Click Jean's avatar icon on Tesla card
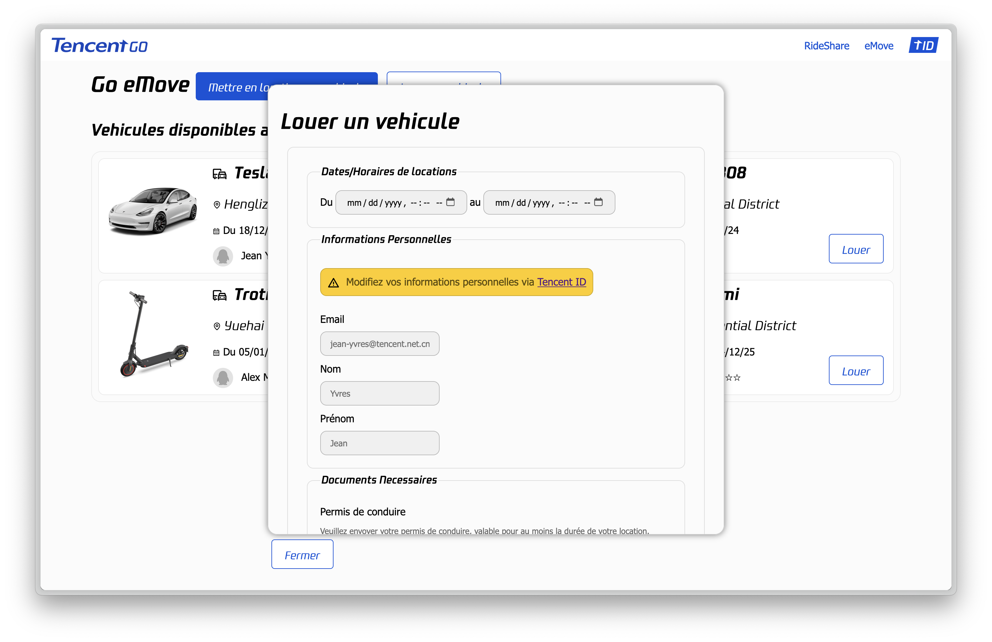992x642 pixels. click(223, 256)
